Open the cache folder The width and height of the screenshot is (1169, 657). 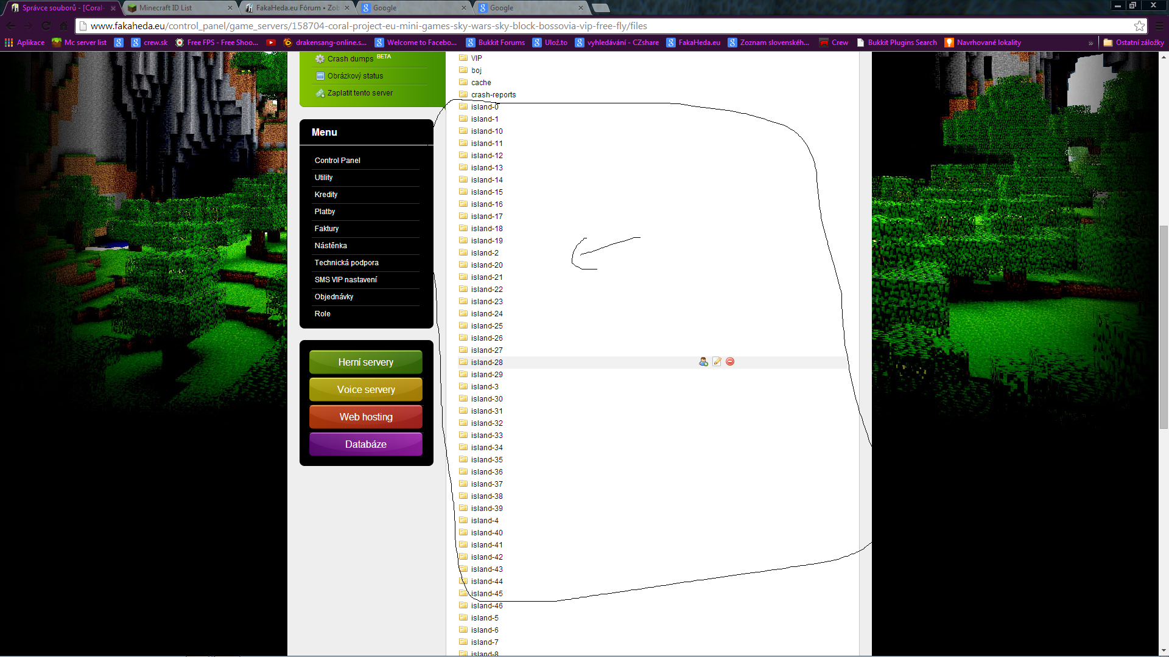pos(480,83)
